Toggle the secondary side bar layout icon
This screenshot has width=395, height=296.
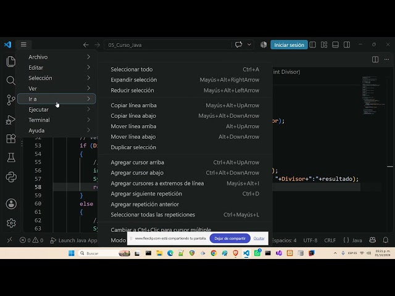pyautogui.click(x=347, y=45)
